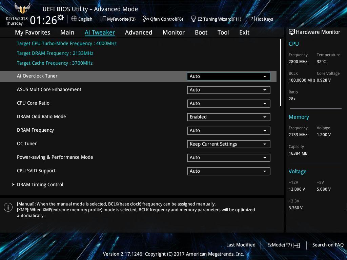
Task: Open the CPU Core Ratio dropdown
Action: [229, 104]
